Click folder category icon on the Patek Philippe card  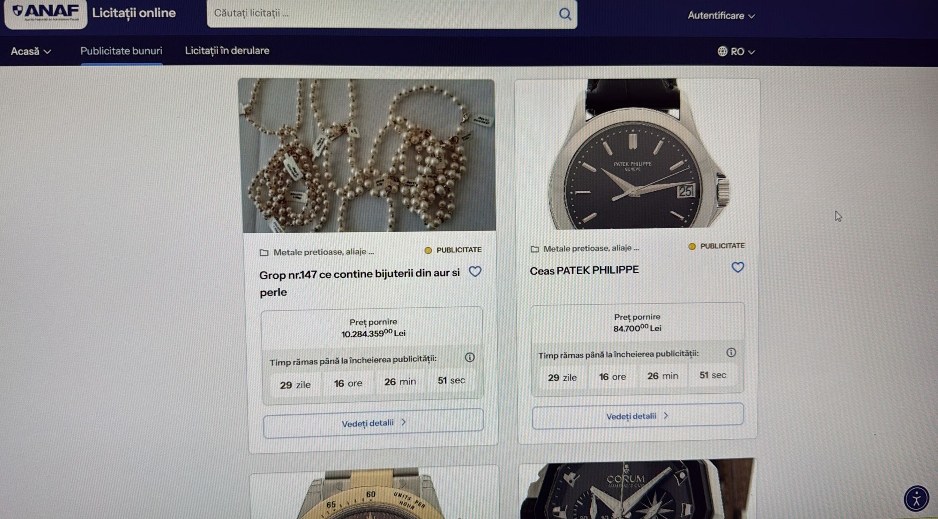click(x=534, y=249)
